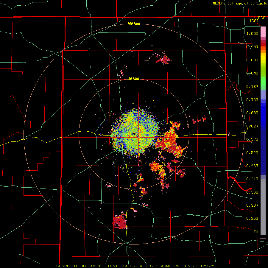Click the 0.947 value on color scale
The image size is (268, 268).
pyautogui.click(x=252, y=47)
